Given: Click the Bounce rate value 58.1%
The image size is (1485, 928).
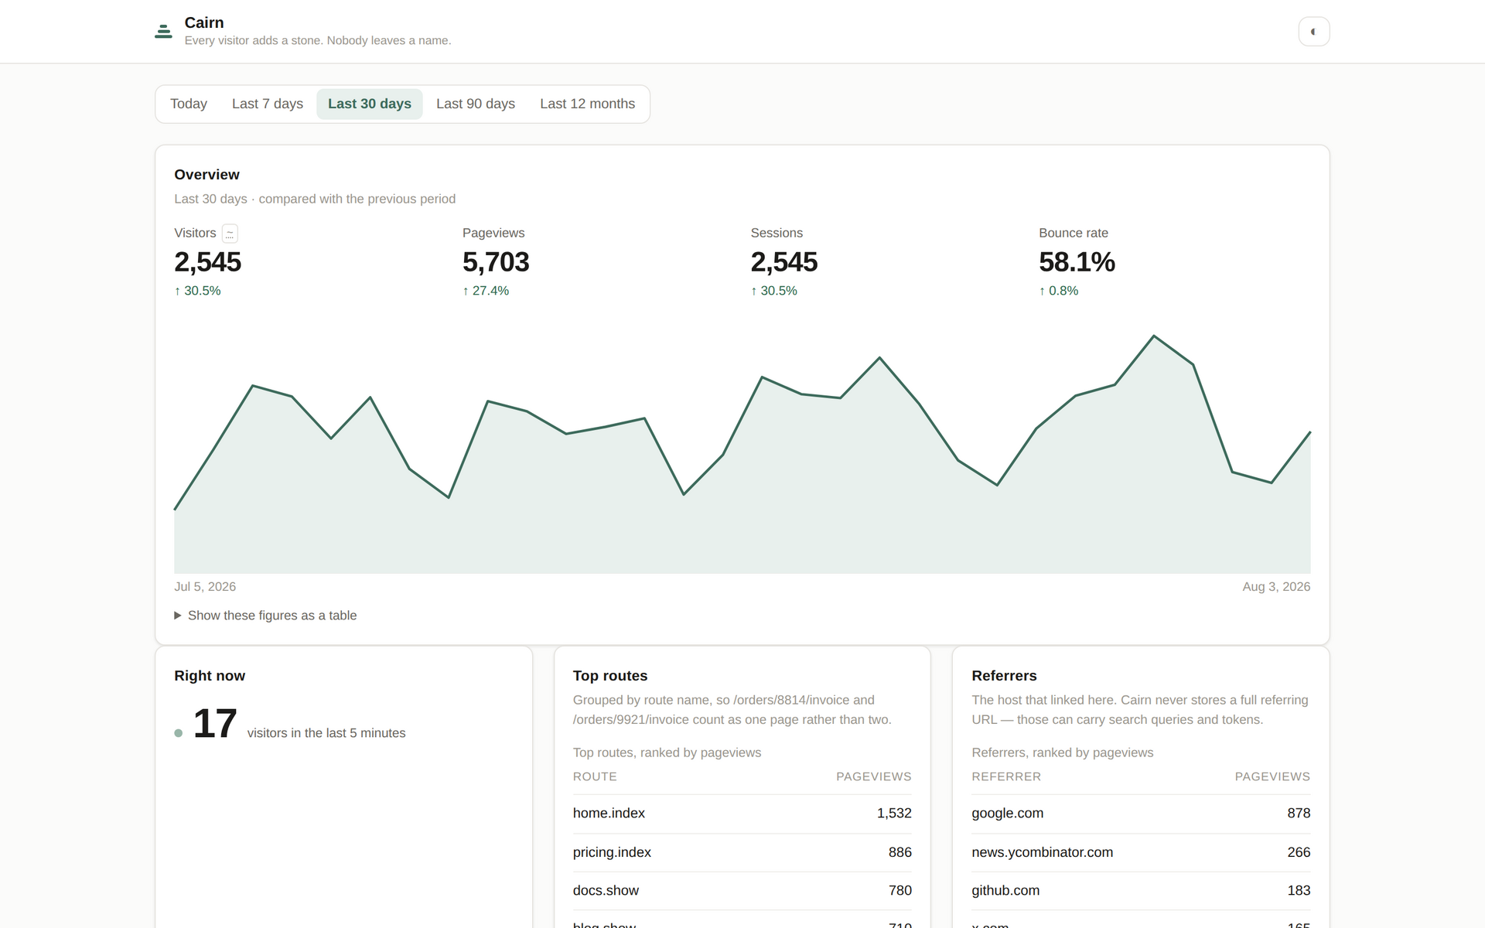Looking at the screenshot, I should coord(1077,262).
